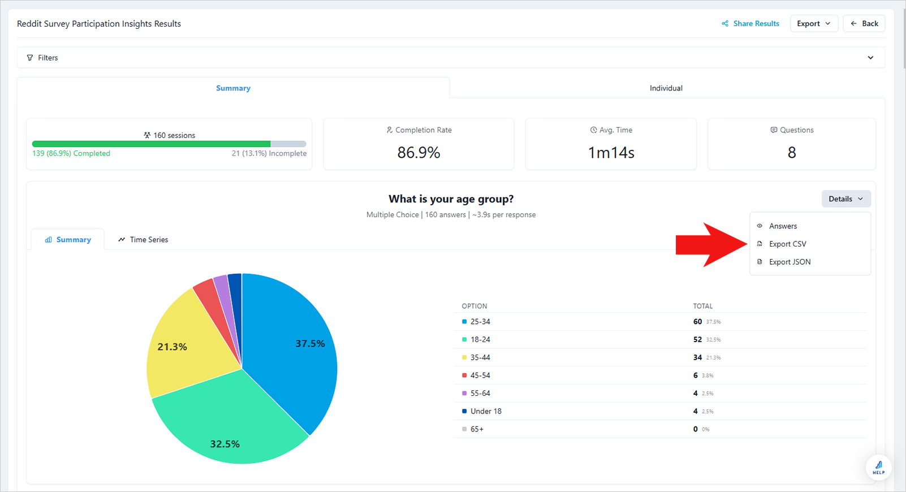Viewport: 906px width, 492px height.
Task: Click the Avg. Time clock icon
Action: tap(593, 130)
